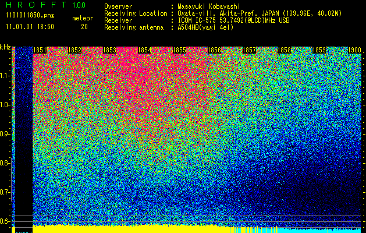Viewport: 366px width, 233px height.
Task: Click the Receiving antenna label
Action: [x=134, y=27]
